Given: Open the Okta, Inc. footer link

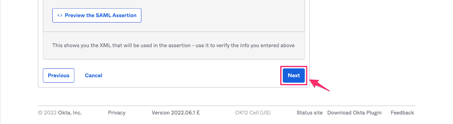Looking at the screenshot, I should pos(70,113).
